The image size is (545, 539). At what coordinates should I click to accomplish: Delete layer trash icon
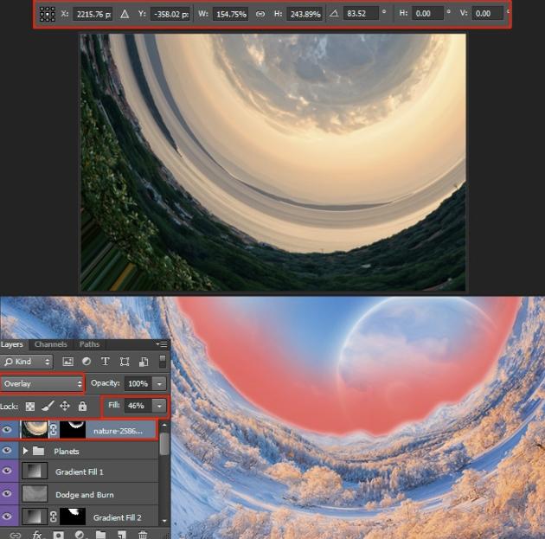pos(143,535)
